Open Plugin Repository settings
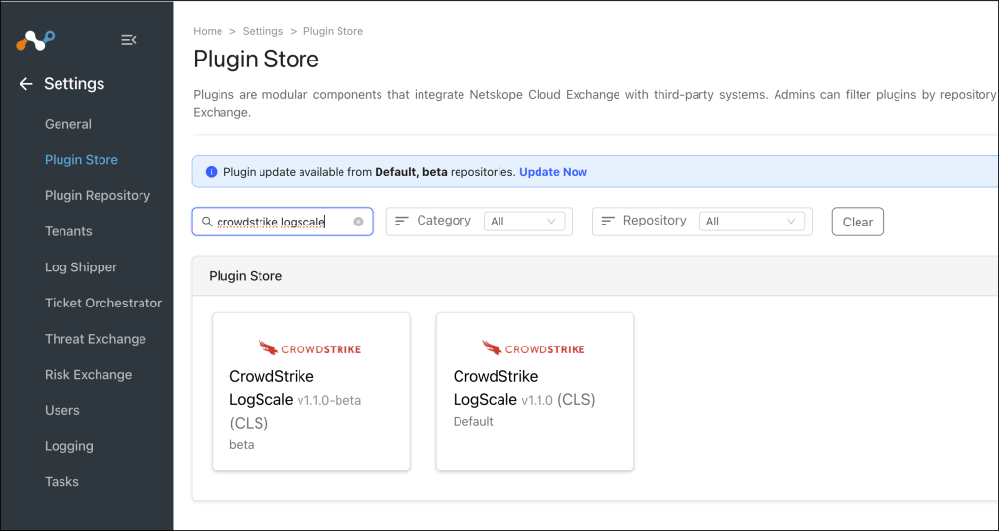This screenshot has height=531, width=999. (x=98, y=195)
